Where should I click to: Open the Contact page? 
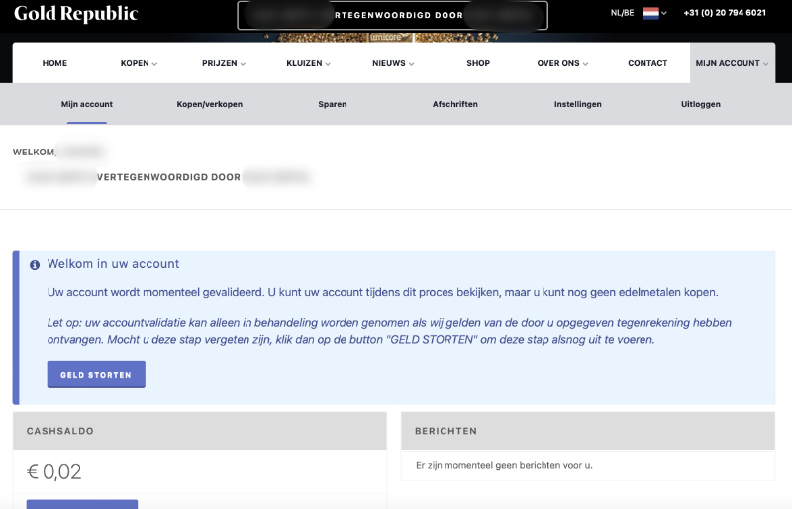tap(647, 63)
